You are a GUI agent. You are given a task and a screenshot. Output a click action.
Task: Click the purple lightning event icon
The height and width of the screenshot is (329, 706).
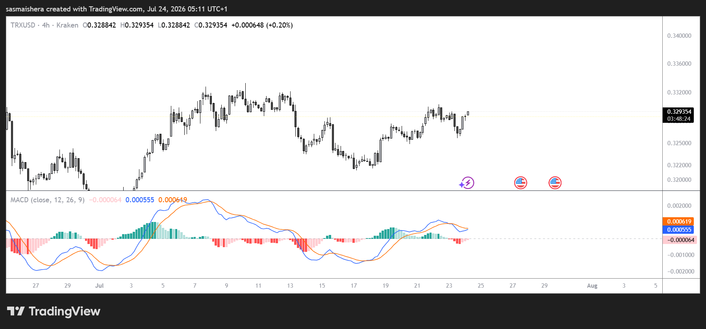(x=467, y=183)
